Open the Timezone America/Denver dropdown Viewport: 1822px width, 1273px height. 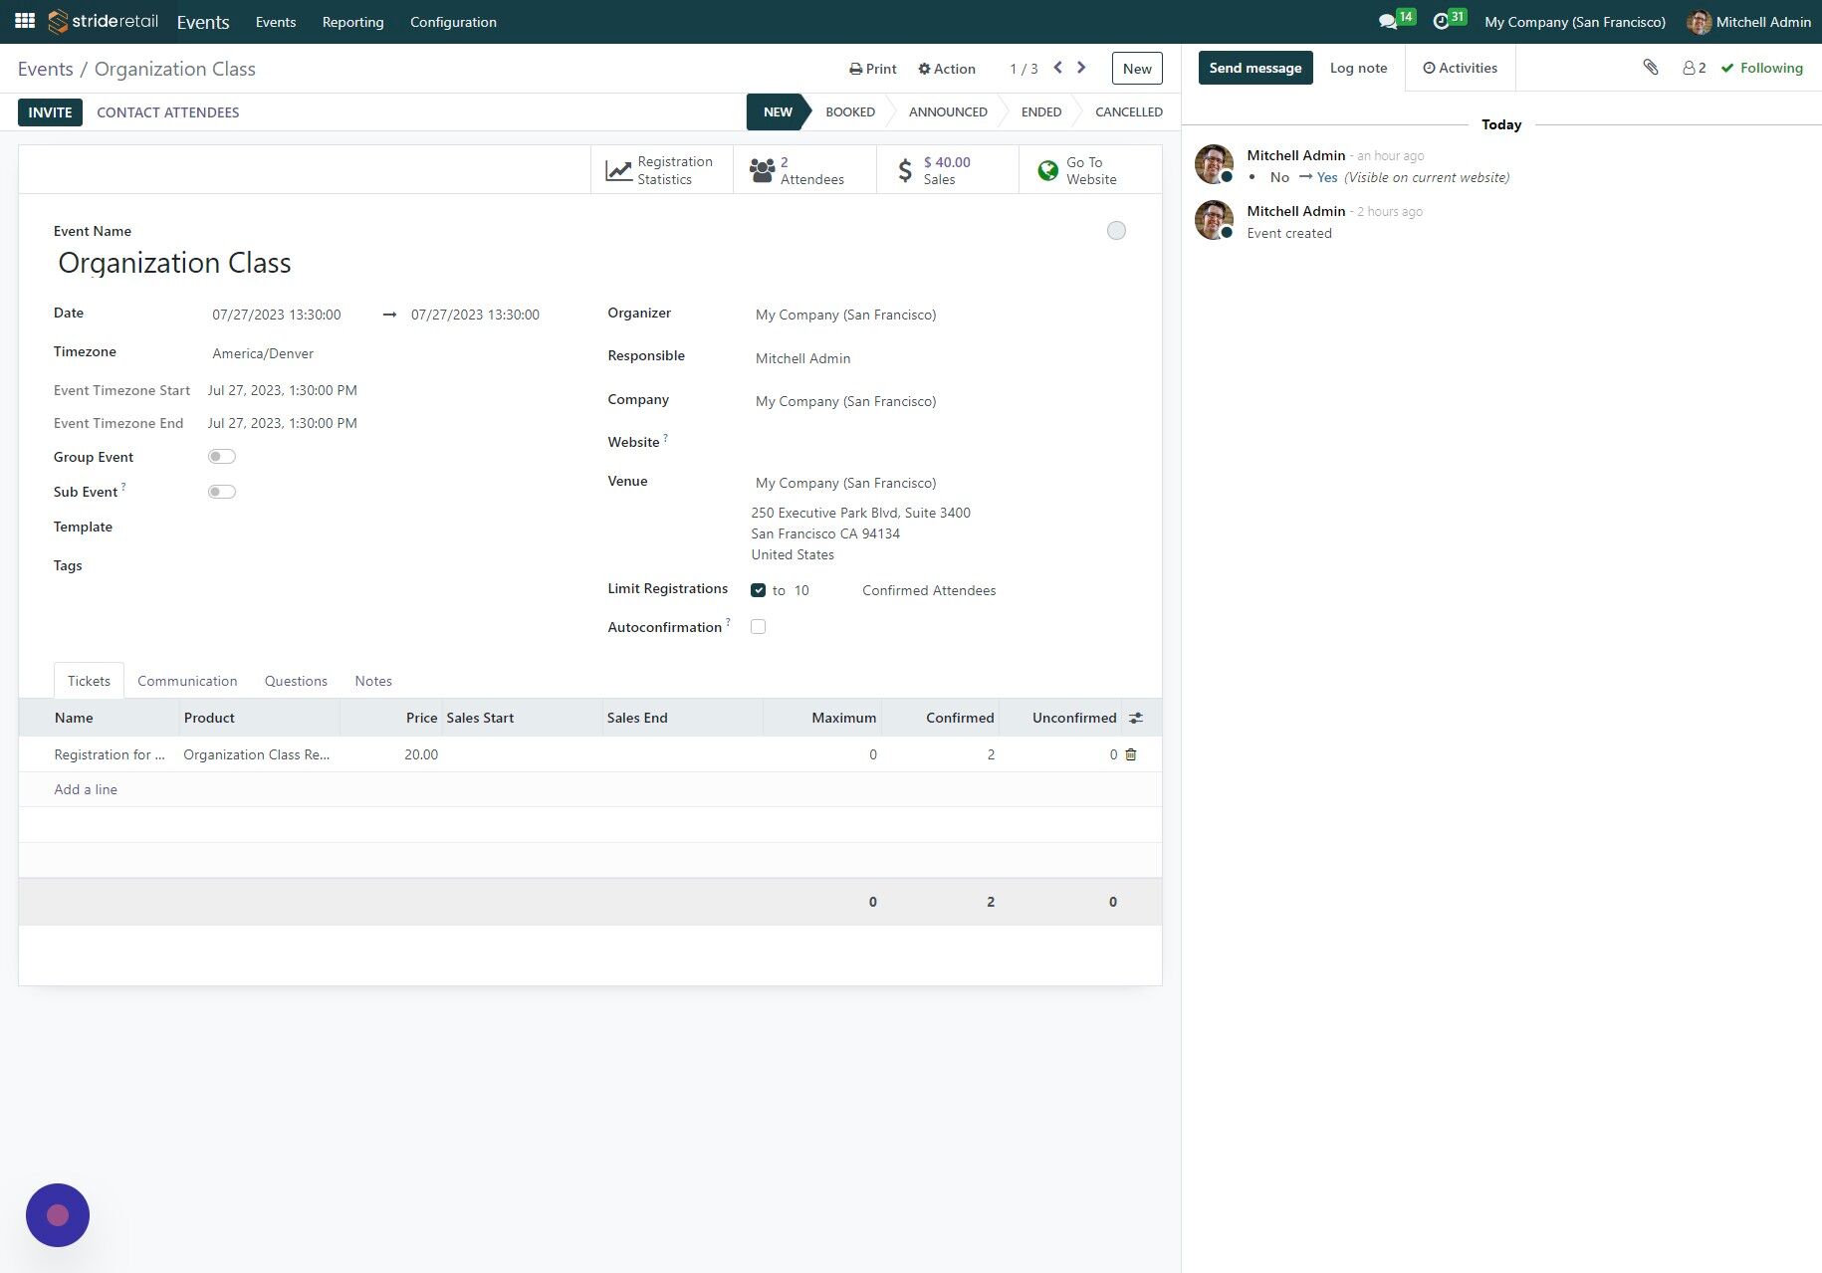[x=376, y=353]
